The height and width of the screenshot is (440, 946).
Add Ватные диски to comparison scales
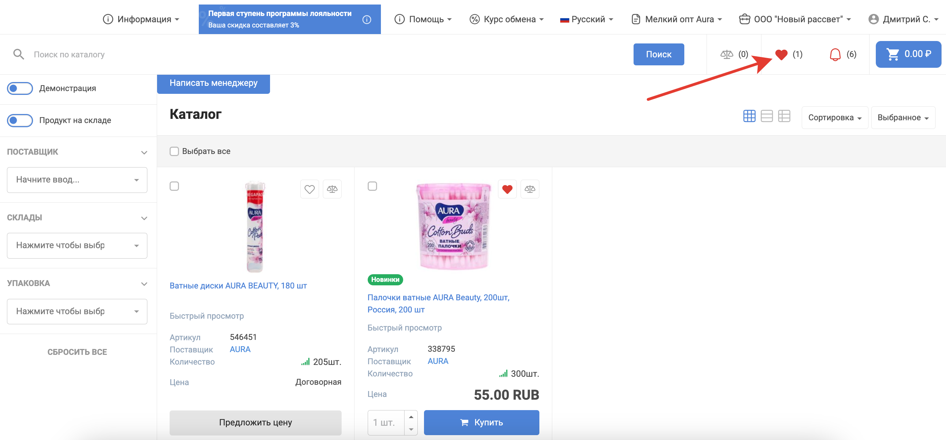332,189
